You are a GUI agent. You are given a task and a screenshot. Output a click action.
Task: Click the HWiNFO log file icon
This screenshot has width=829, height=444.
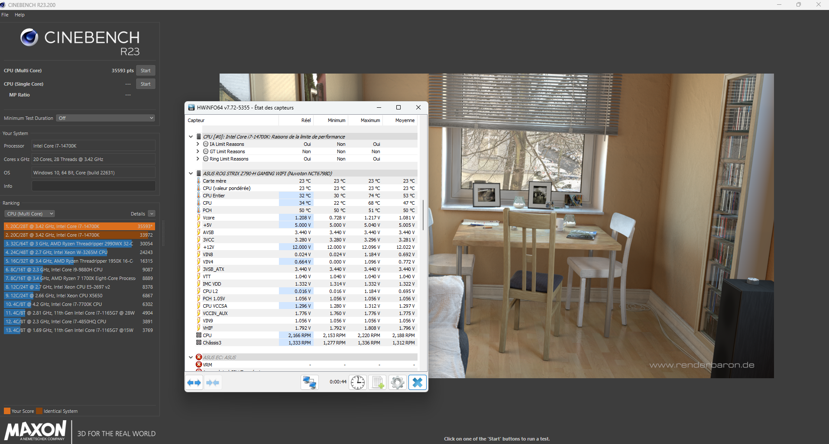click(x=377, y=383)
